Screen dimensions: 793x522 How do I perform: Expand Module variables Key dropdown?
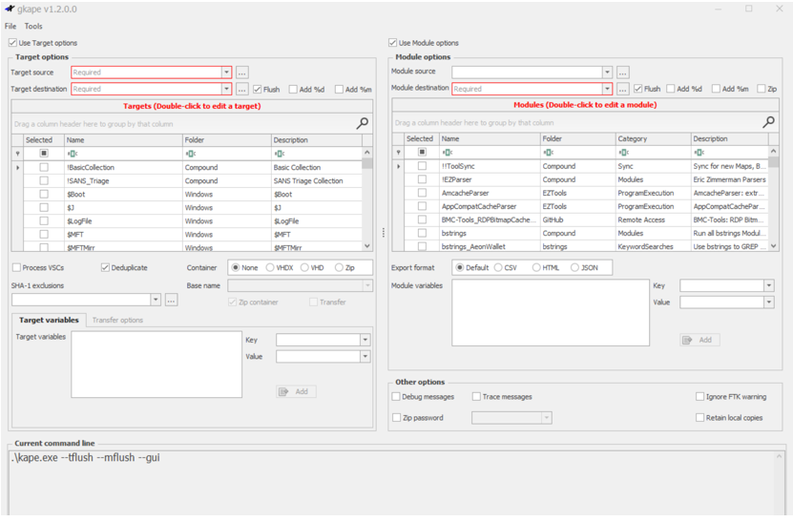[x=769, y=285]
